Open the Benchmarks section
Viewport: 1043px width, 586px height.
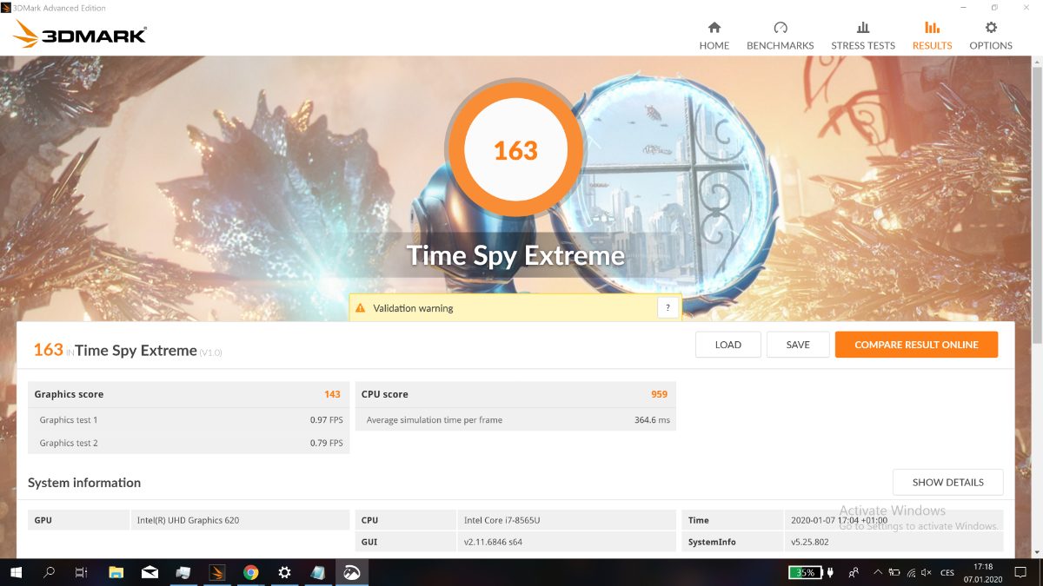(780, 36)
